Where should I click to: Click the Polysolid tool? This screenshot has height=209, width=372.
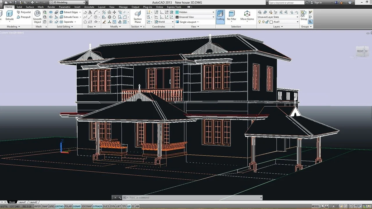[24, 12]
